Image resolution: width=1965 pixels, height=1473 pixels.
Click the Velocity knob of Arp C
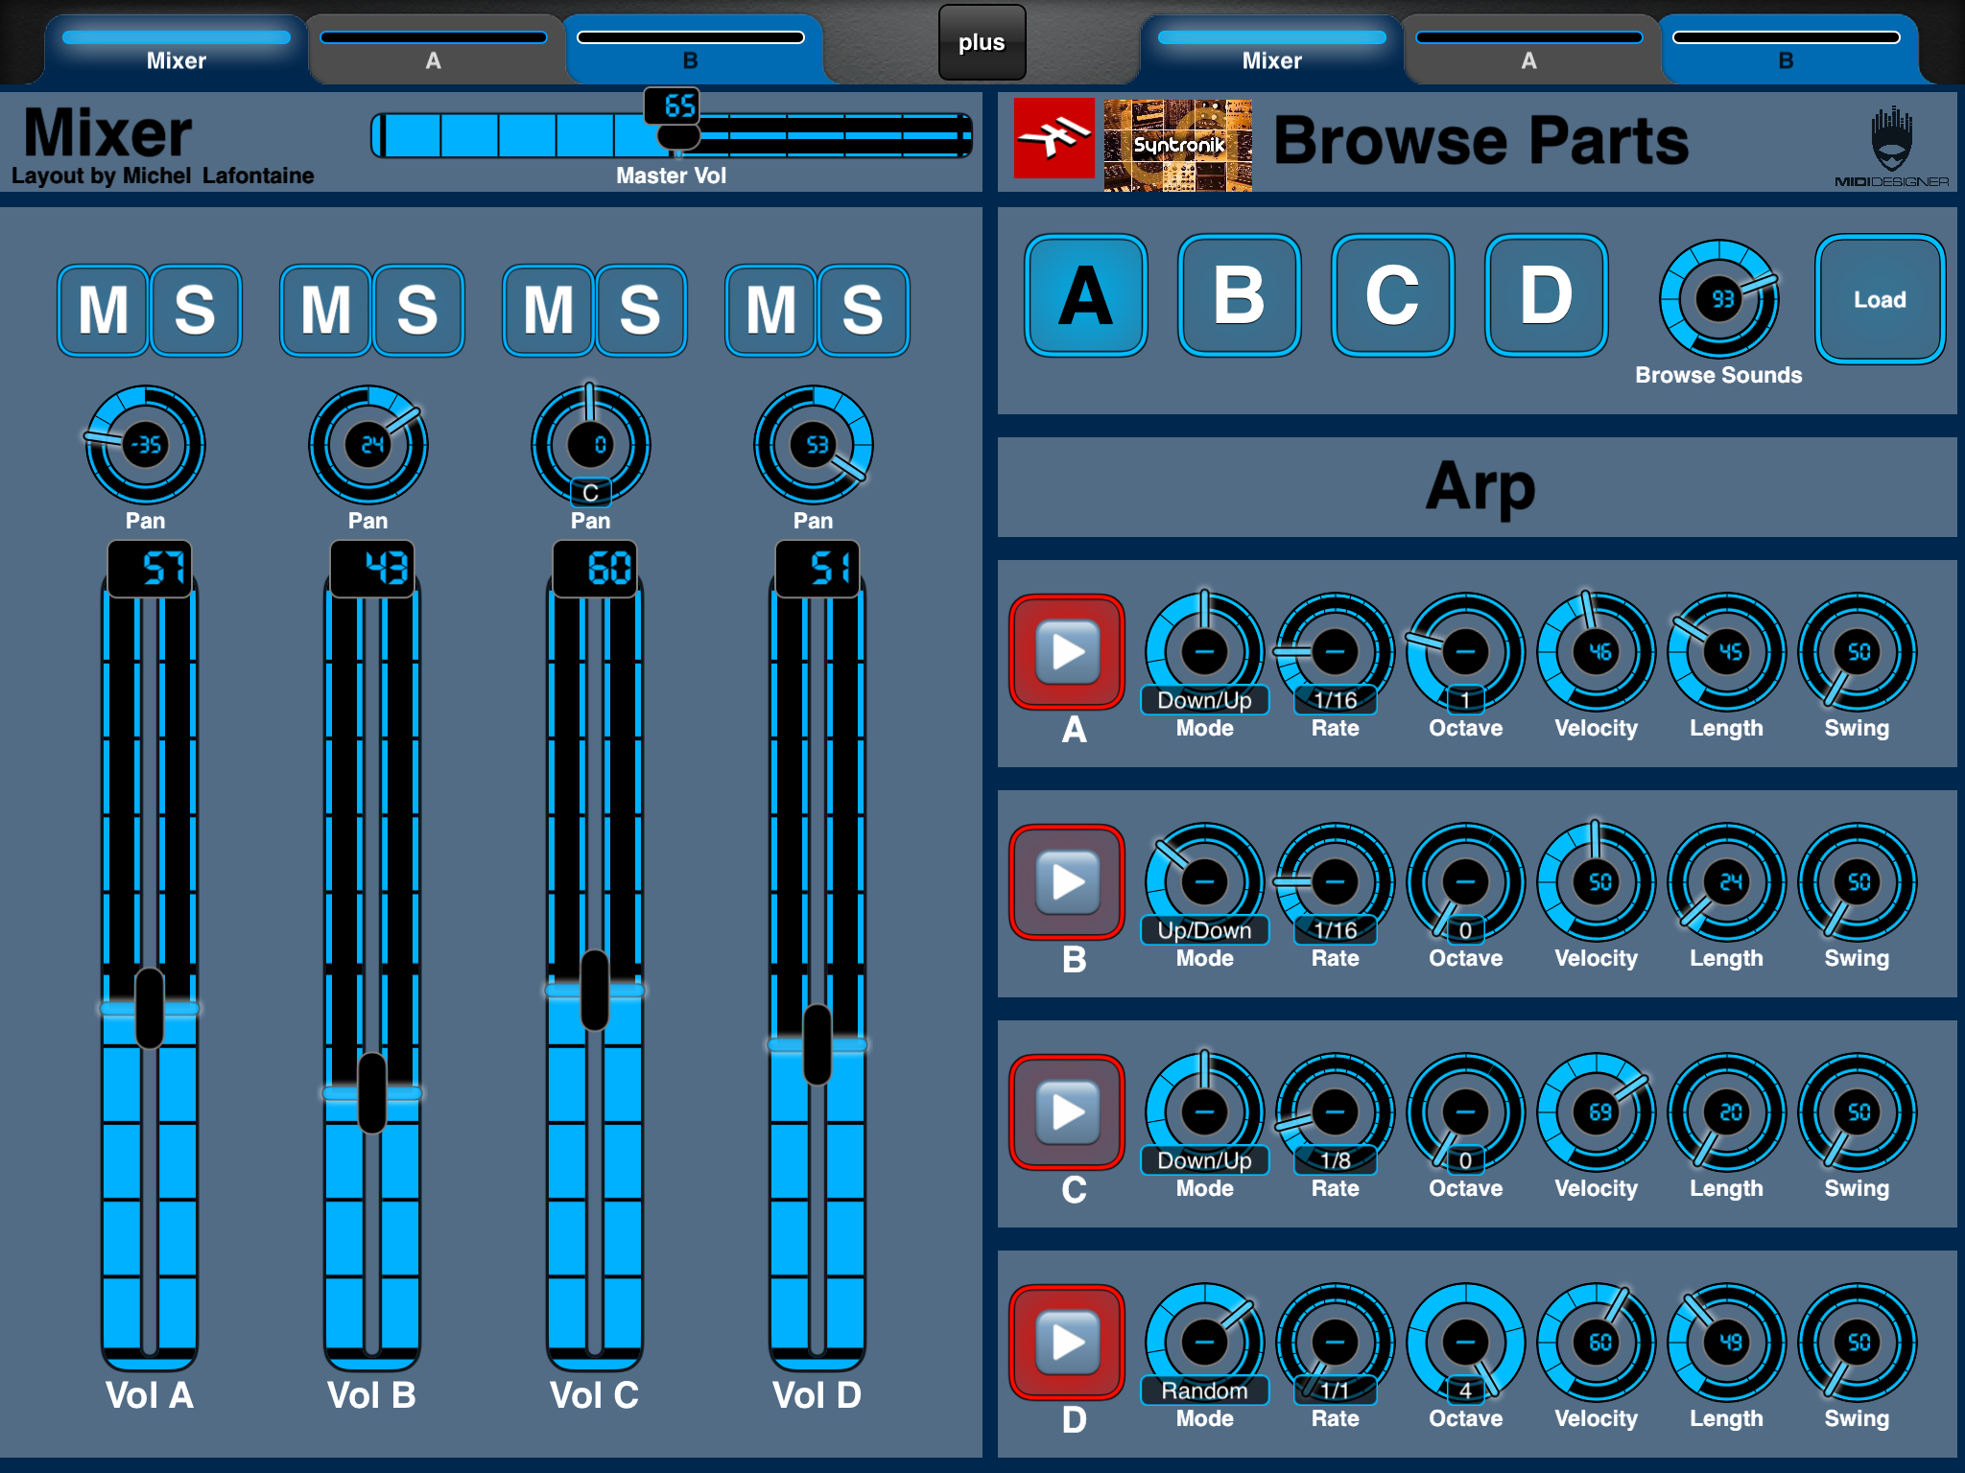1597,1112
